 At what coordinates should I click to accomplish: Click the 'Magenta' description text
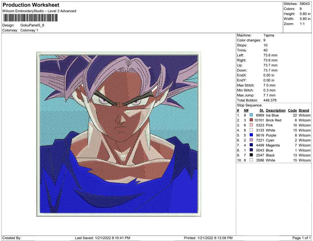pyautogui.click(x=273, y=145)
